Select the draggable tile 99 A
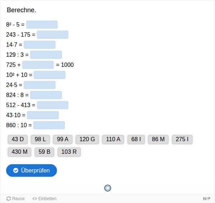This screenshot has width=215, height=203. pyautogui.click(x=63, y=139)
